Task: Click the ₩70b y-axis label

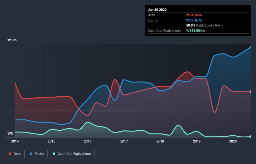Action: point(12,40)
